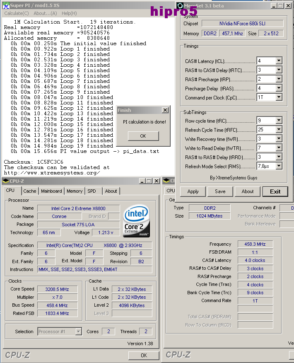This screenshot has height=363, width=294.
Task: Minimize the MemSet window
Action: (274, 6)
